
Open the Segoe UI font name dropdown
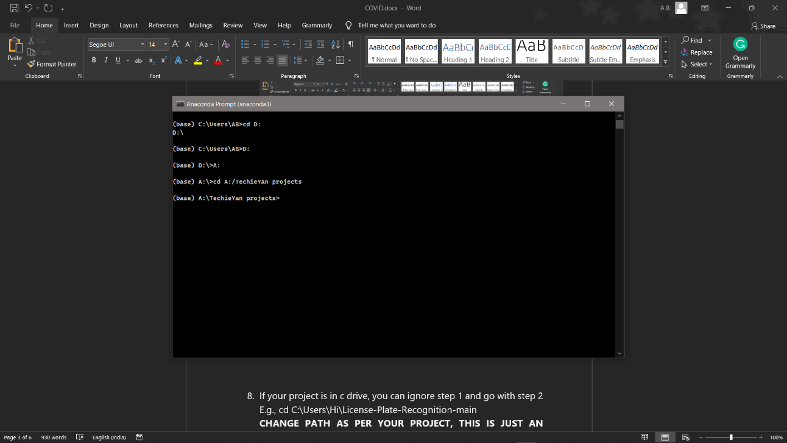point(116,44)
